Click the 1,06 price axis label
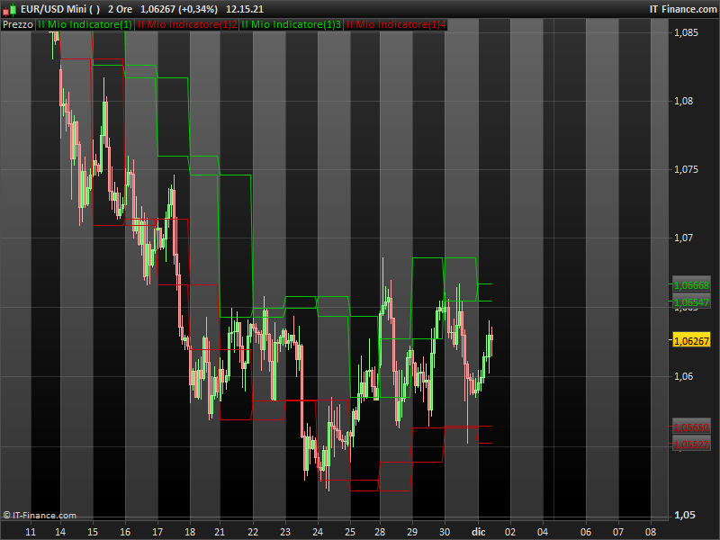Screen dimensions: 720x540 pyautogui.click(x=683, y=376)
